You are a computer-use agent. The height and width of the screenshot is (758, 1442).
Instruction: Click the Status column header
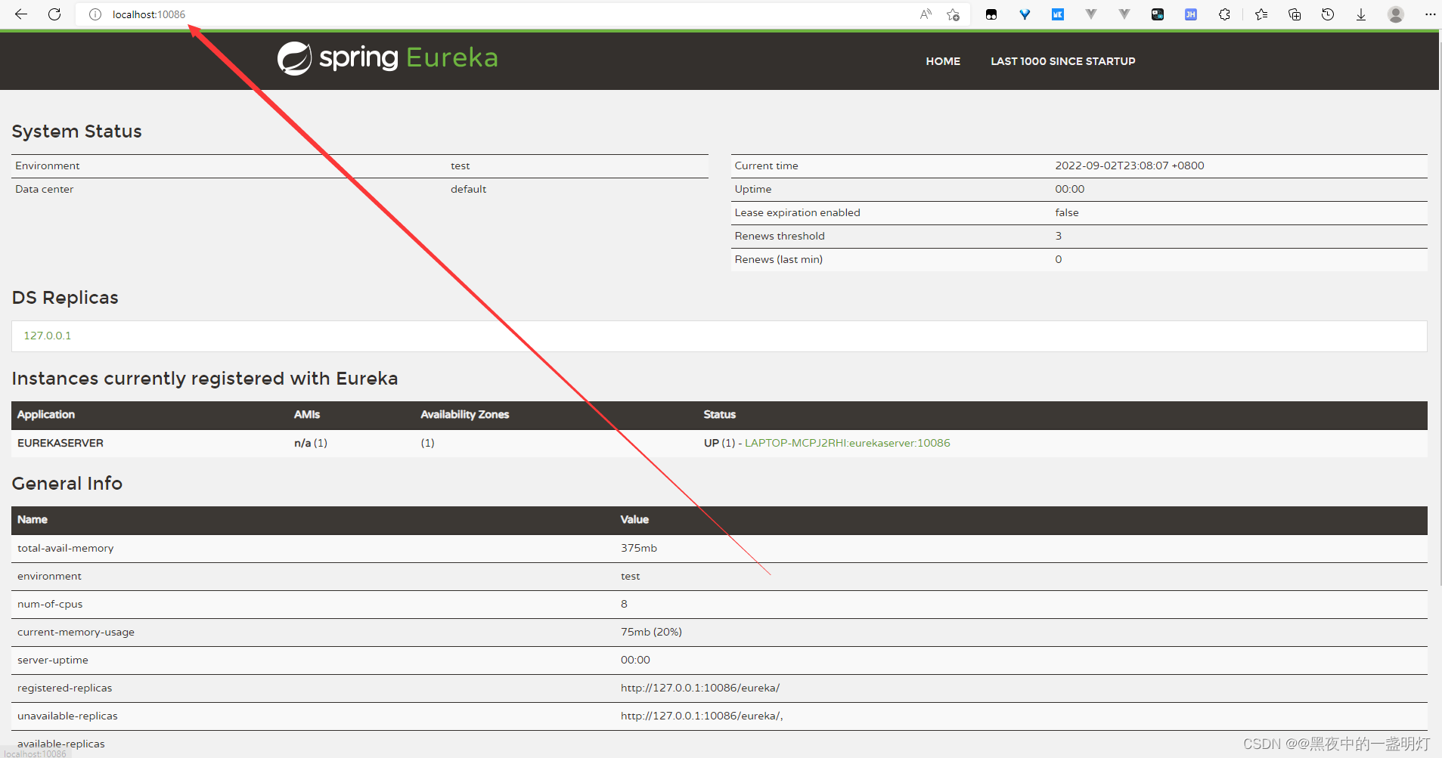720,414
